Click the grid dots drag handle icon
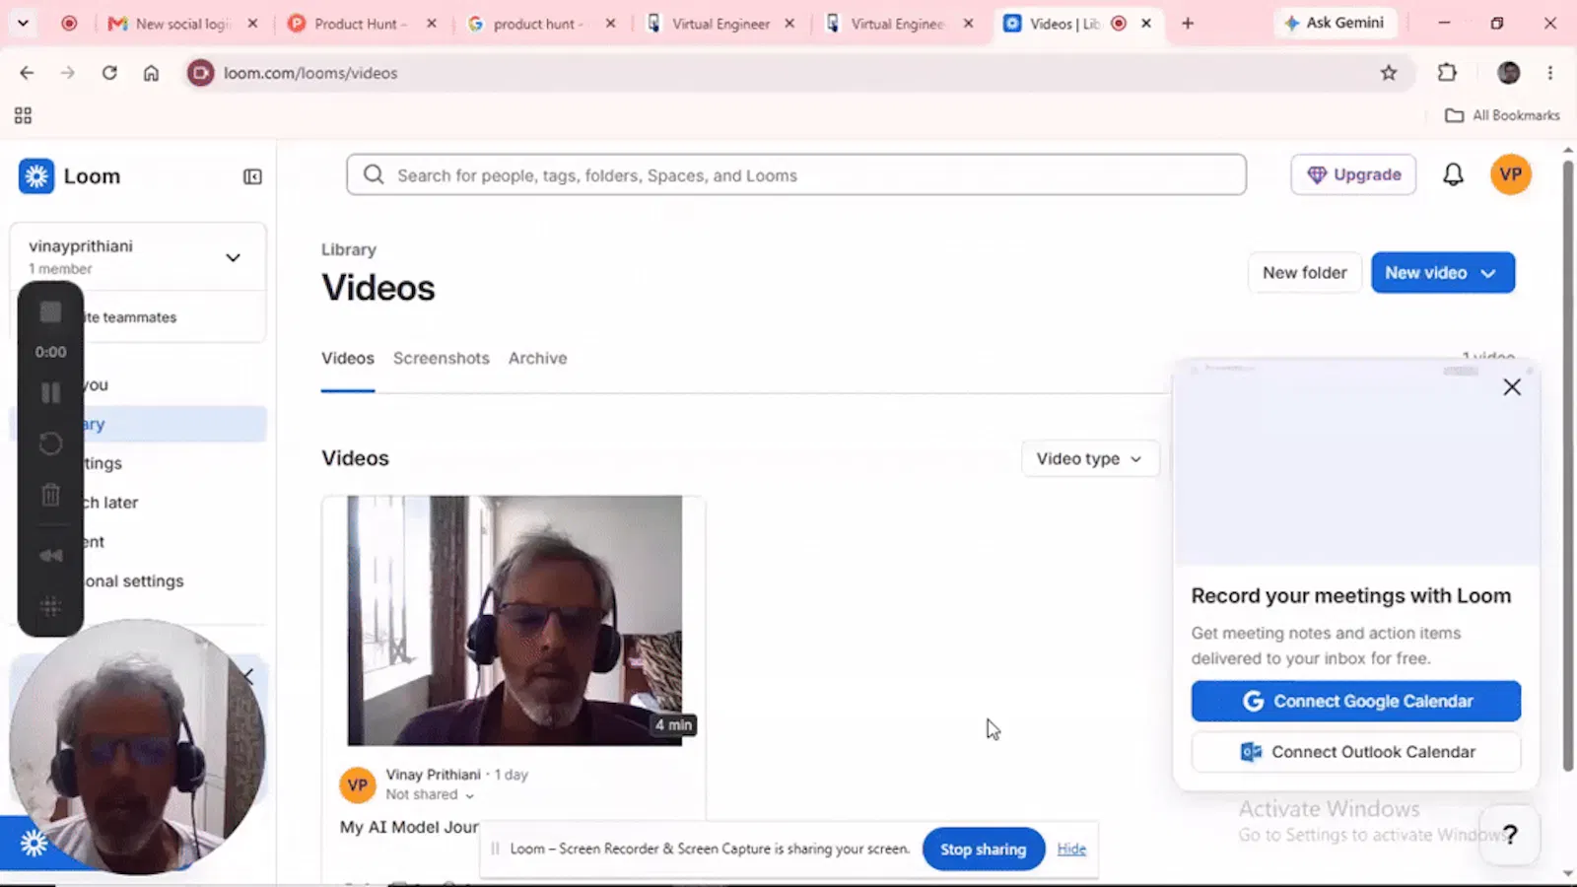 50,606
